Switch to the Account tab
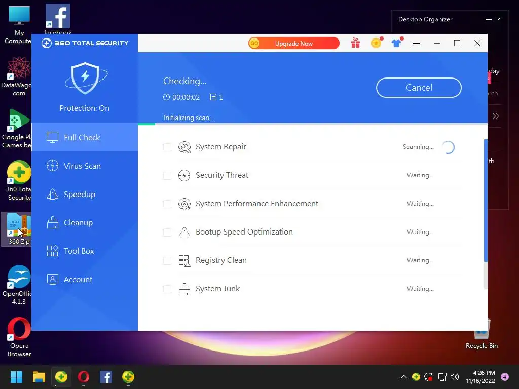 [x=85, y=280]
